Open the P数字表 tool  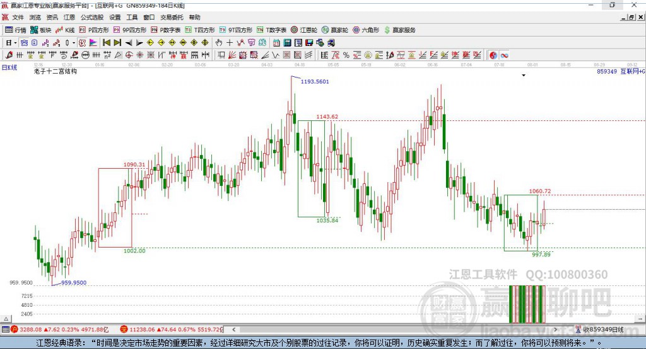(x=166, y=30)
